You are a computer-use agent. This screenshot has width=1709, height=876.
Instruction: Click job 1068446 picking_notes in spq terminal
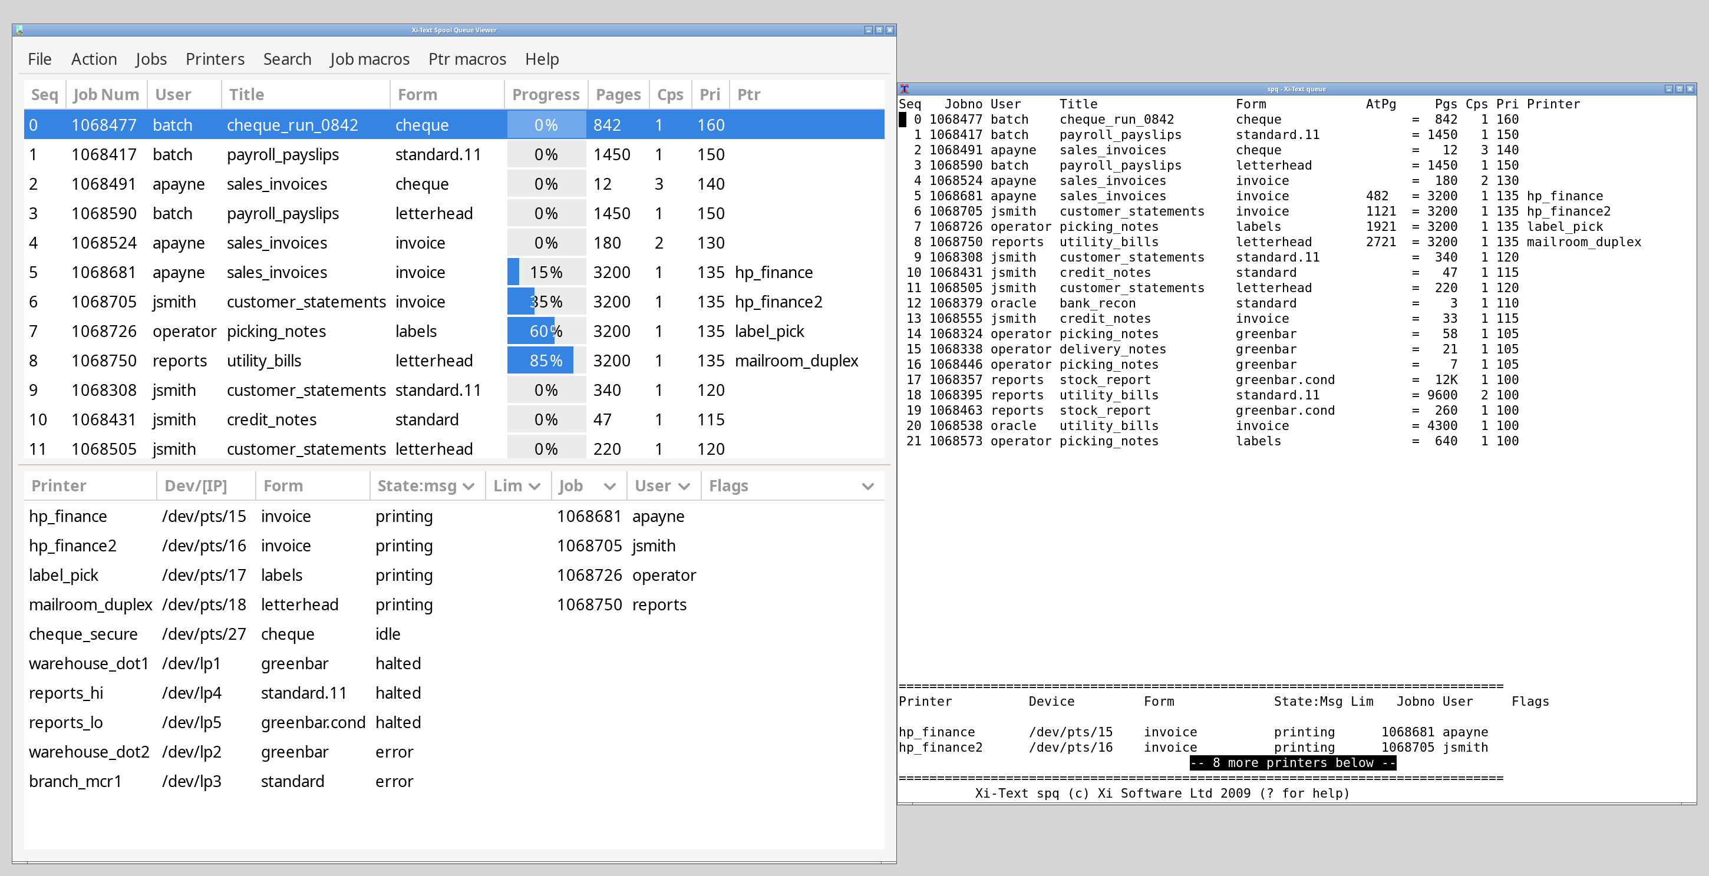pyautogui.click(x=1212, y=365)
